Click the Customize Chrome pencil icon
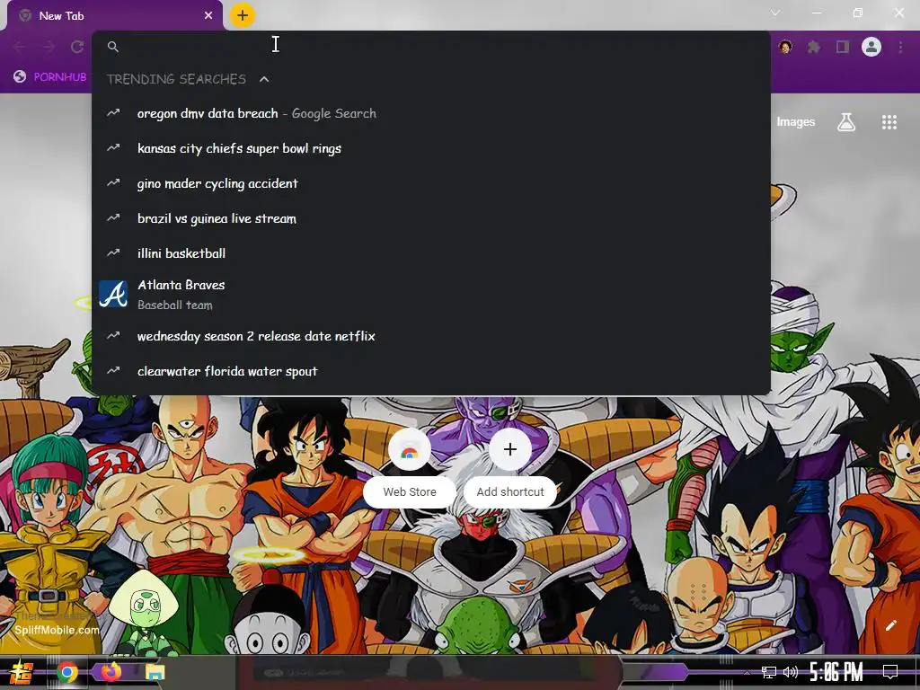This screenshot has width=920, height=690. pyautogui.click(x=890, y=625)
